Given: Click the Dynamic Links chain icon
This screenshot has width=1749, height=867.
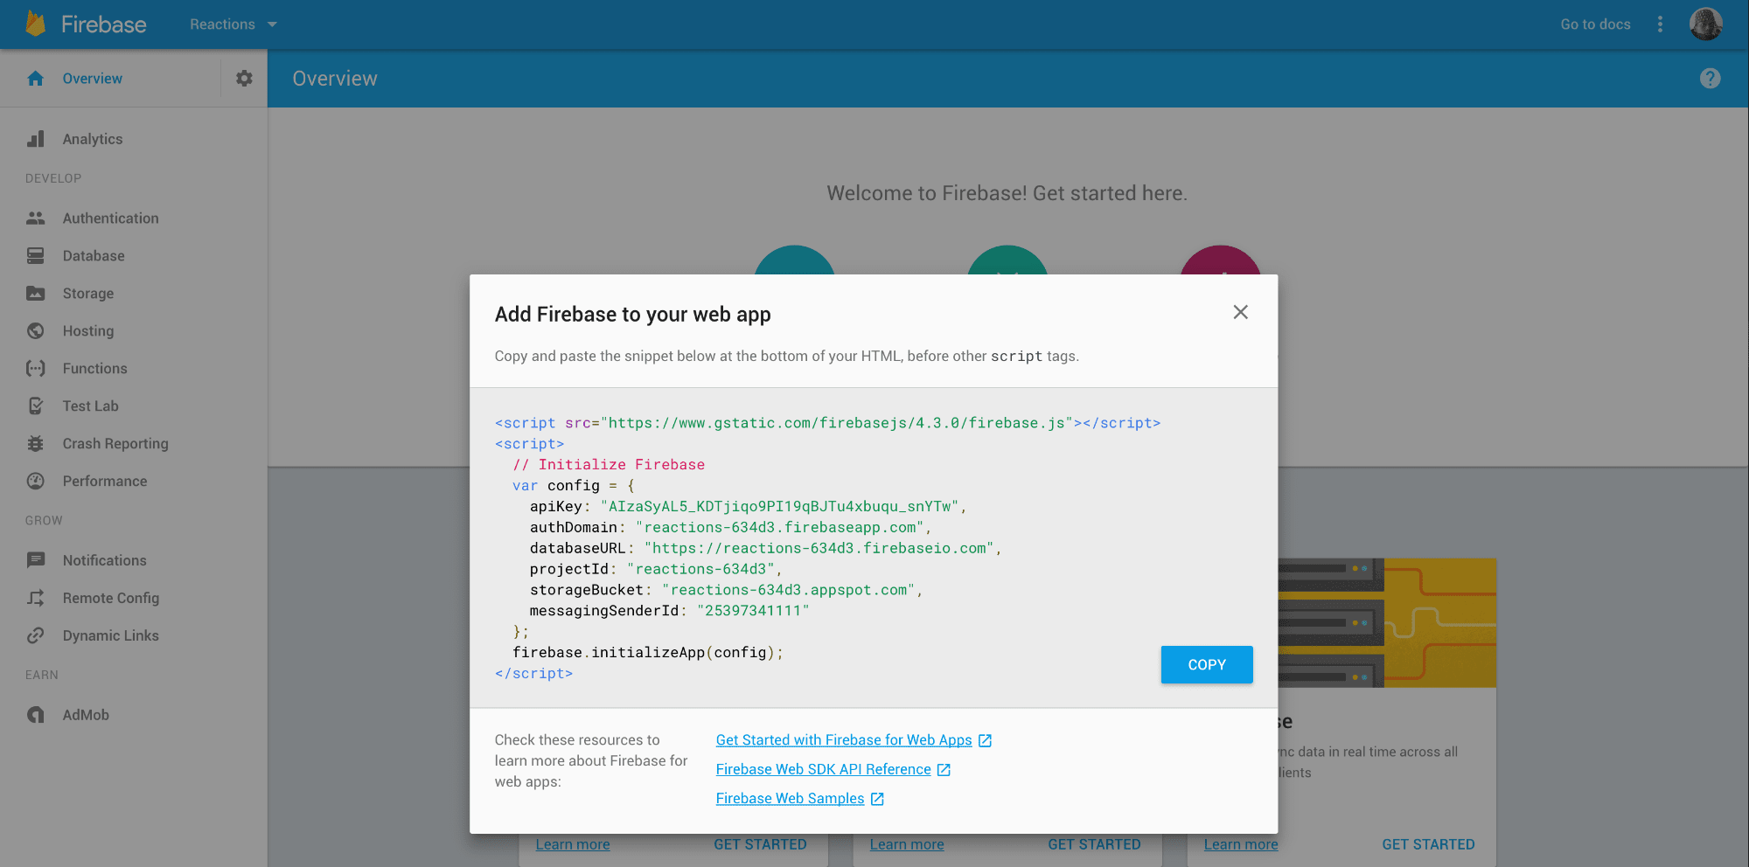Looking at the screenshot, I should (x=36, y=635).
